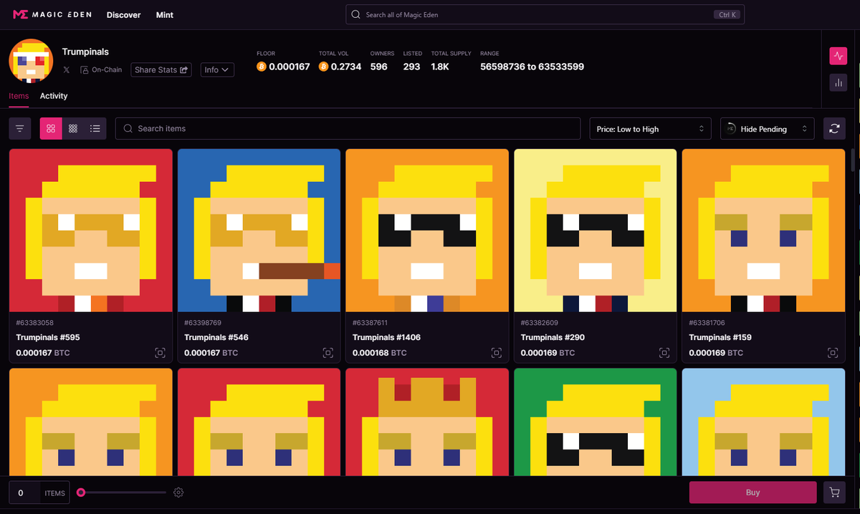Click the Search items field
The width and height of the screenshot is (860, 514).
(348, 129)
